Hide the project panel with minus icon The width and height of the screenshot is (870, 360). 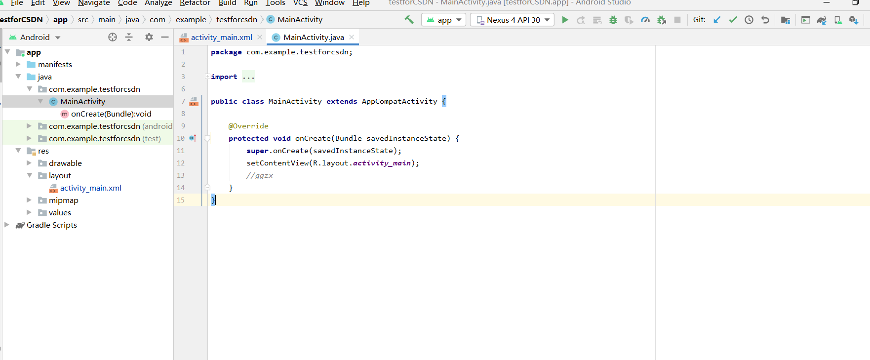[x=165, y=37]
